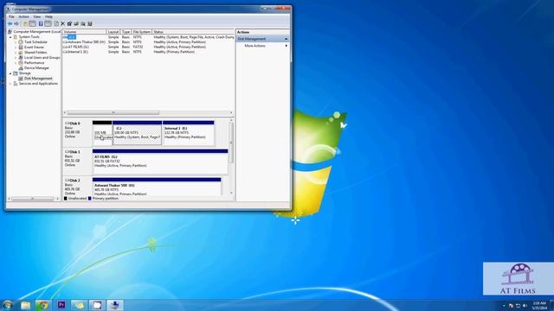Sort by the Layout column header
The image size is (554, 311).
[113, 32]
